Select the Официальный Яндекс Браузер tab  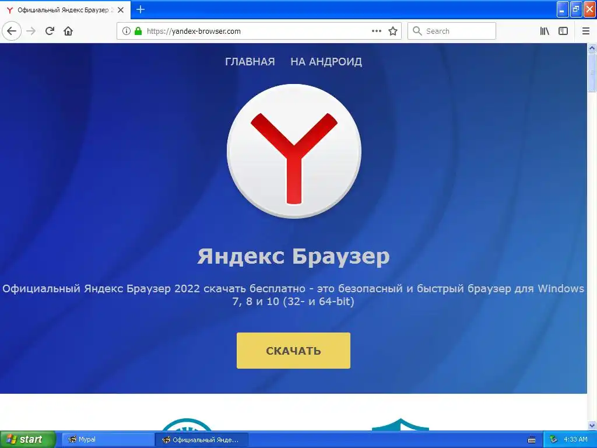pyautogui.click(x=65, y=10)
